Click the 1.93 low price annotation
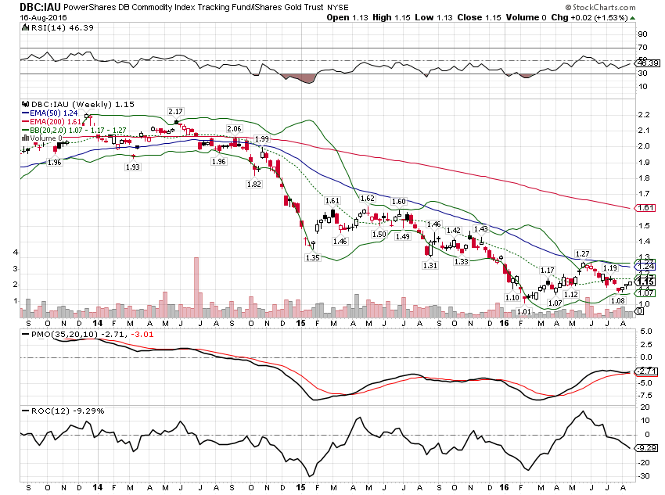 (133, 167)
